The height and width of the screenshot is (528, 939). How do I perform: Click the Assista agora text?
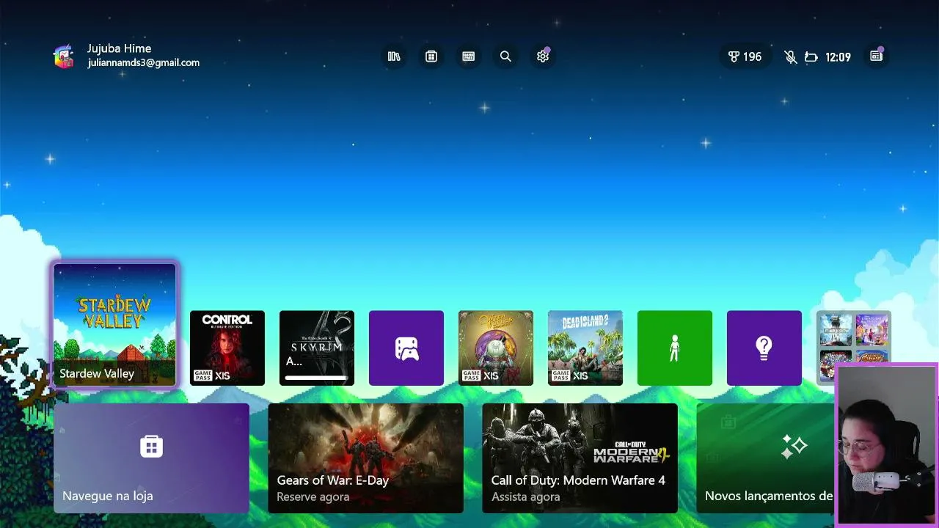tap(525, 496)
